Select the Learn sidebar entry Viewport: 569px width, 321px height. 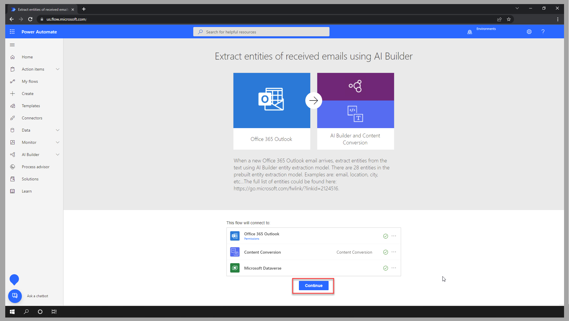pos(26,191)
